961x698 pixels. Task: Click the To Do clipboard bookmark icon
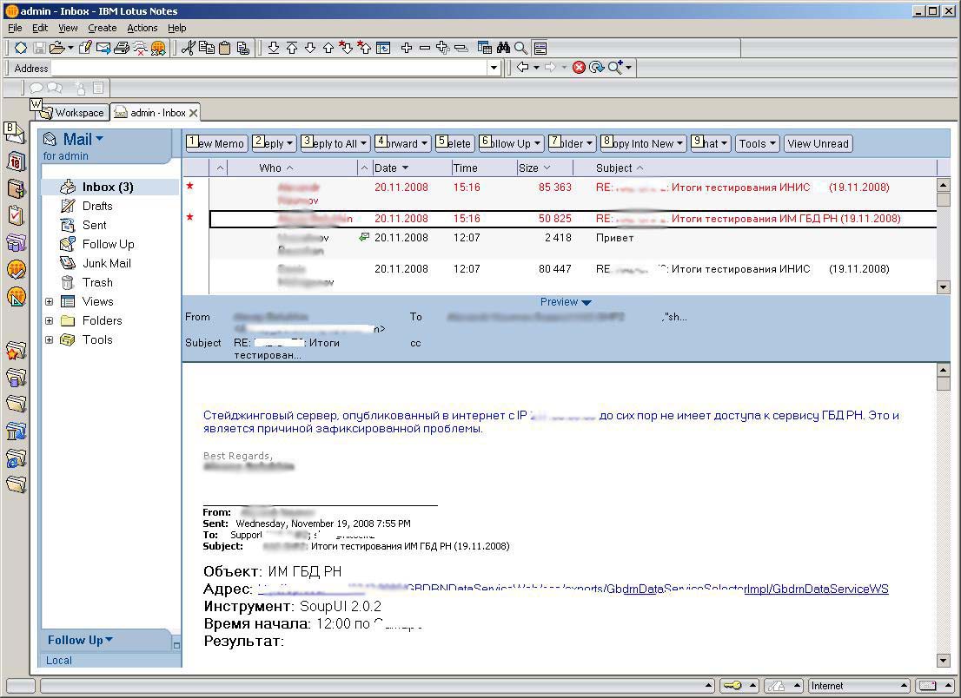(x=16, y=215)
